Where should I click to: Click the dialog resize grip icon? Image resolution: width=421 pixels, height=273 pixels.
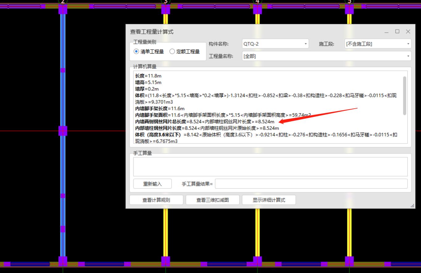(x=412, y=206)
